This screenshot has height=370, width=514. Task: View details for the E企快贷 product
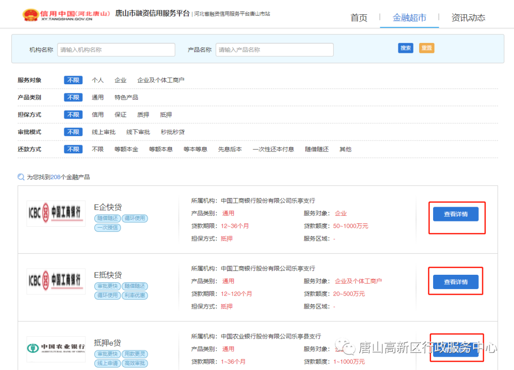(455, 214)
